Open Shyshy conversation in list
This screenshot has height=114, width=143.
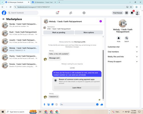point(20,57)
